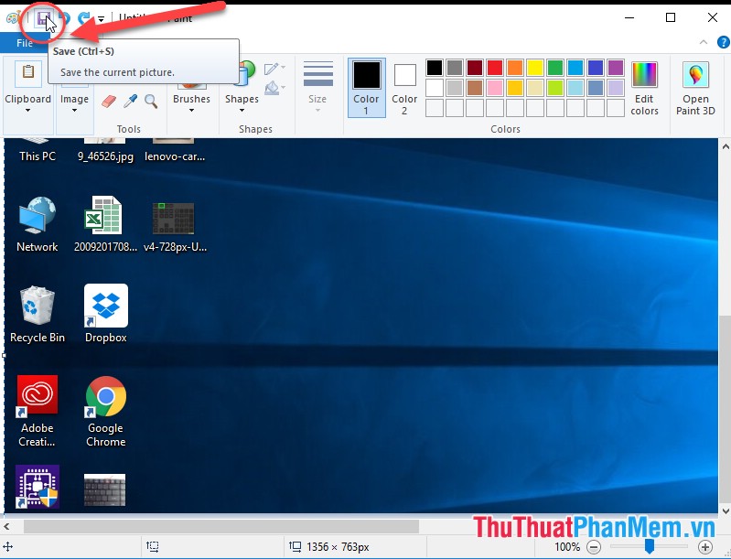Open Paint Help question mark icon
The height and width of the screenshot is (559, 731).
723,42
